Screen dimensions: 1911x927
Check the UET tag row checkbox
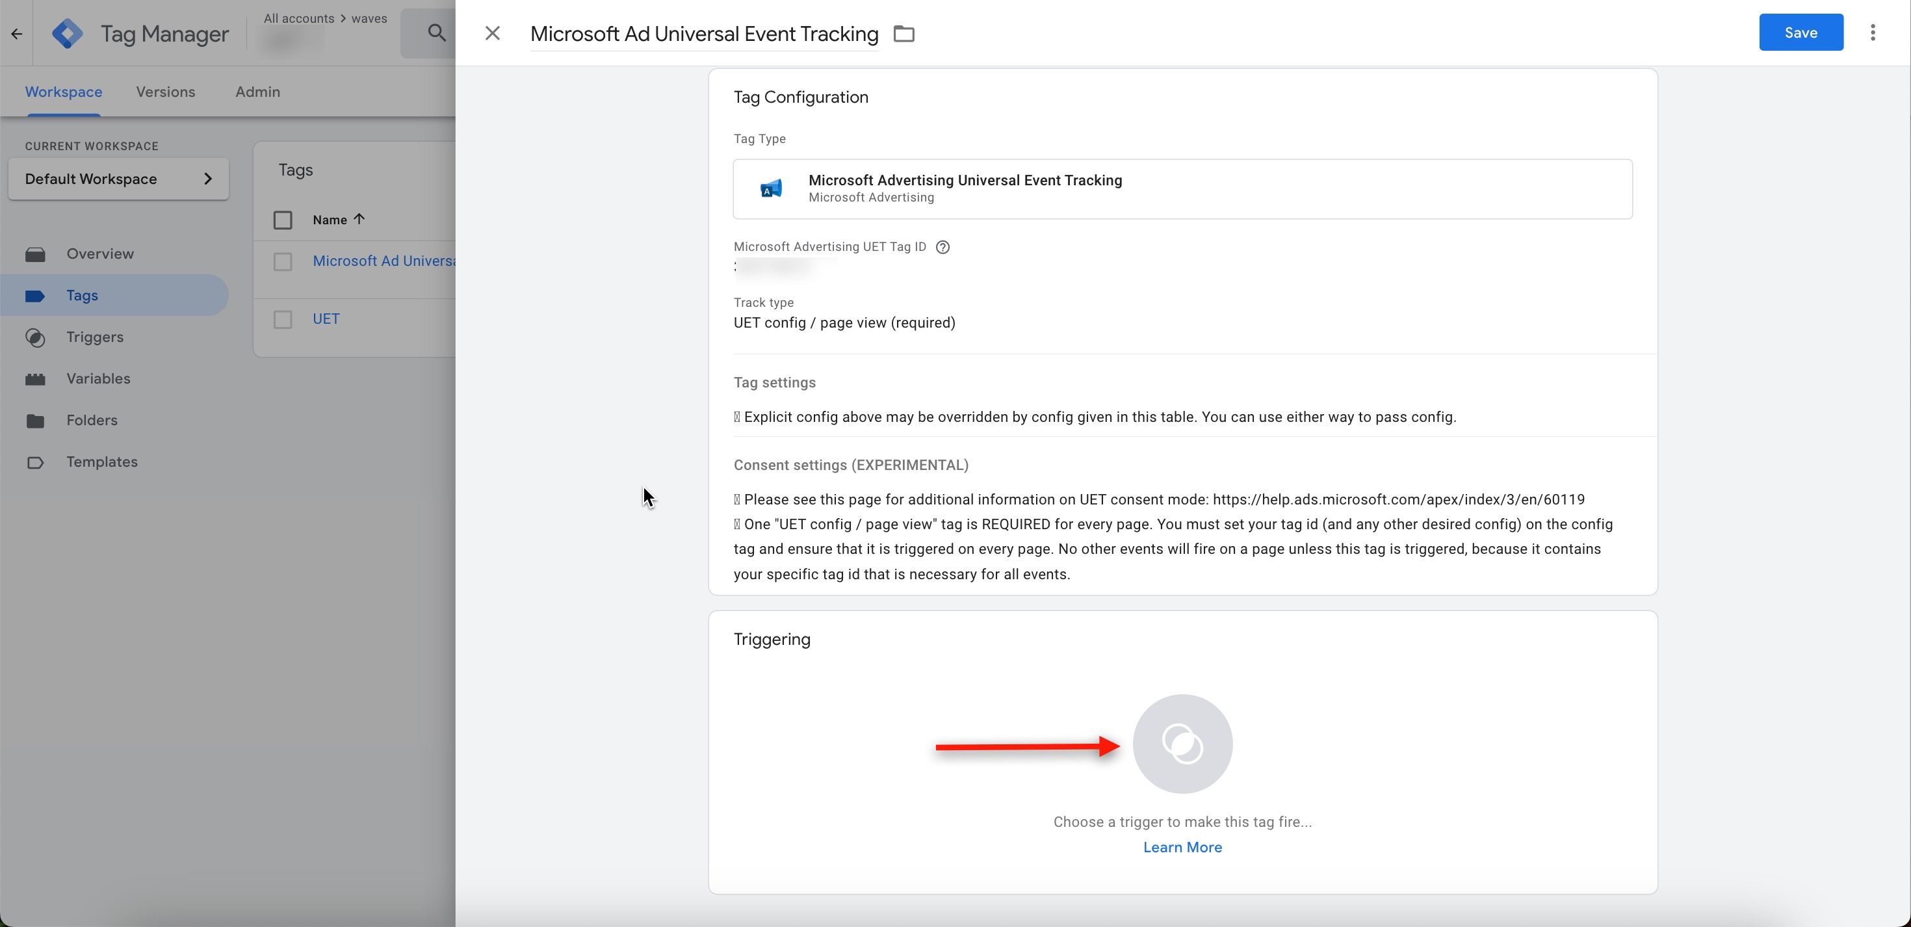click(283, 319)
